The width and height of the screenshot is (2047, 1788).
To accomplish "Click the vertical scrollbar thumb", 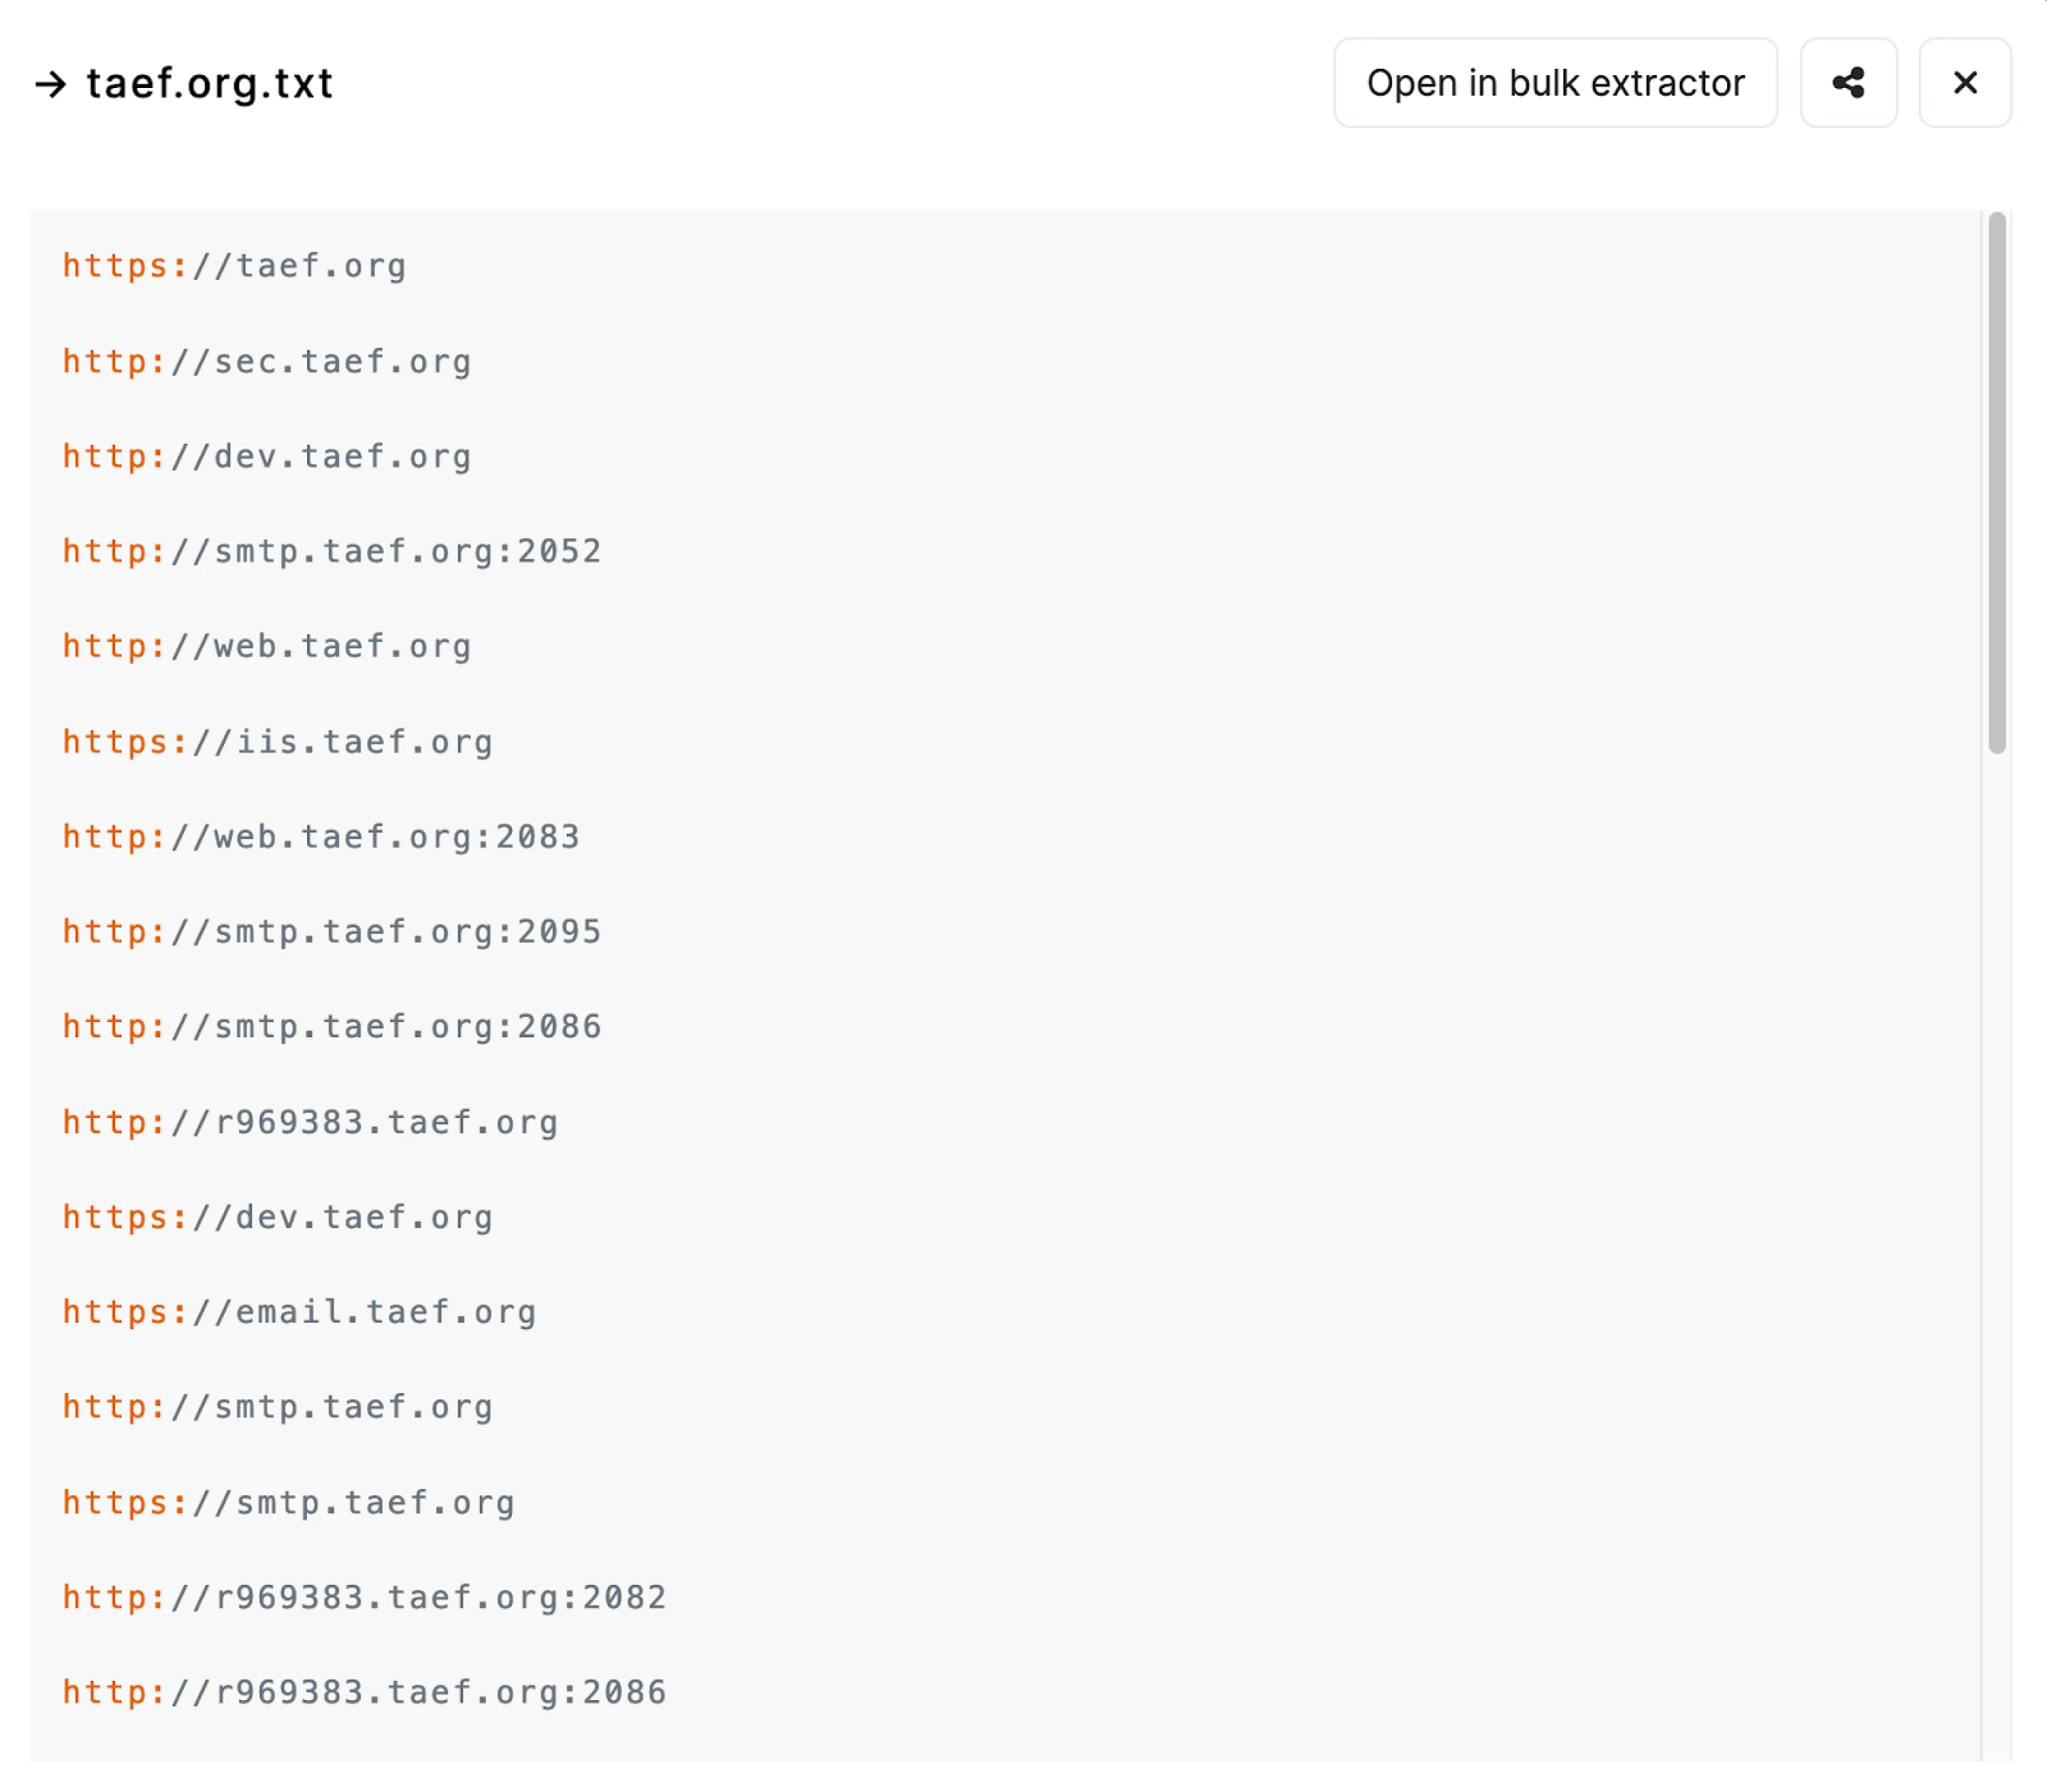I will tap(1996, 482).
